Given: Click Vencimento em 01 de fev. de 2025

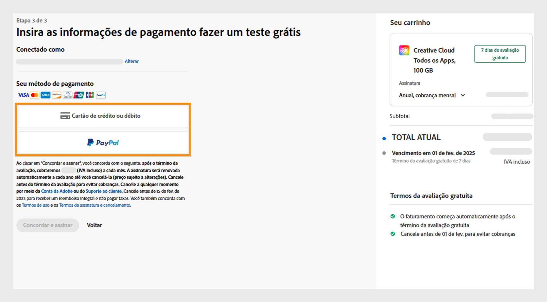Looking at the screenshot, I should pos(433,153).
